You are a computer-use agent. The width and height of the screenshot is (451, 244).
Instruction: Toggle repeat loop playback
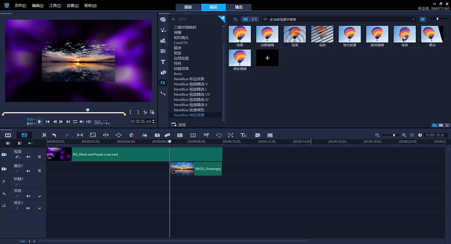pyautogui.click(x=75, y=122)
